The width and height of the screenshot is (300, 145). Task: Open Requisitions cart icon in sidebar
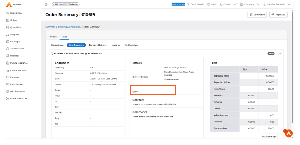point(8,13)
